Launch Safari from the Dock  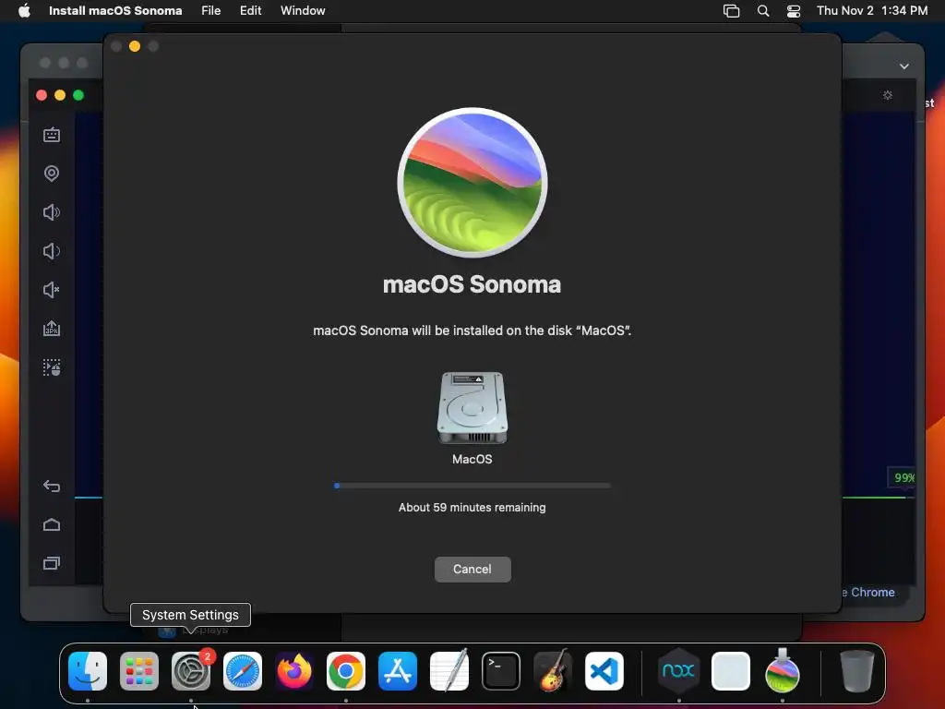pyautogui.click(x=243, y=671)
